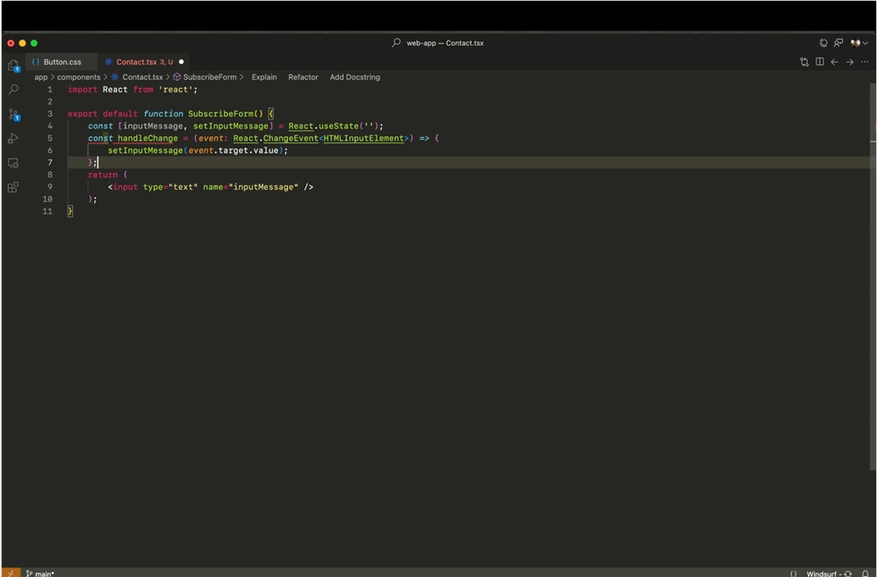Open the Explorer view in activity bar
878x577 pixels.
point(13,66)
